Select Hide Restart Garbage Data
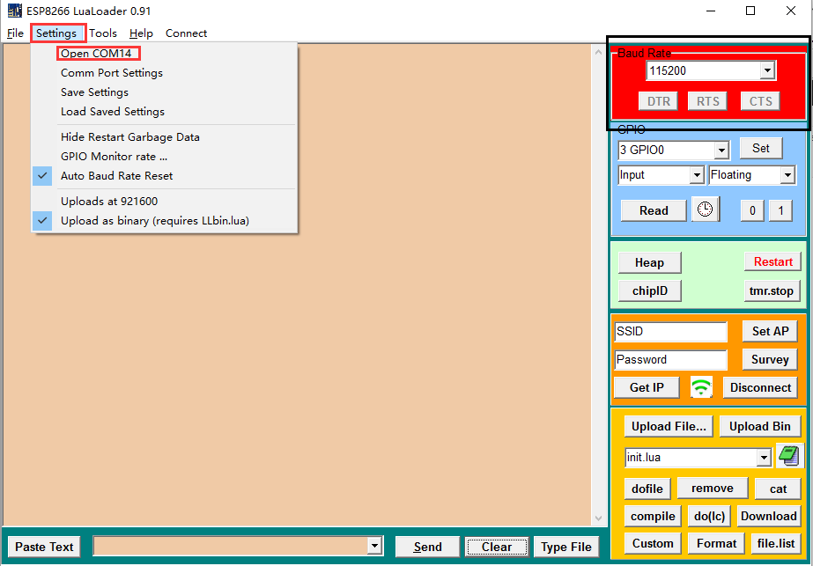 click(165, 137)
